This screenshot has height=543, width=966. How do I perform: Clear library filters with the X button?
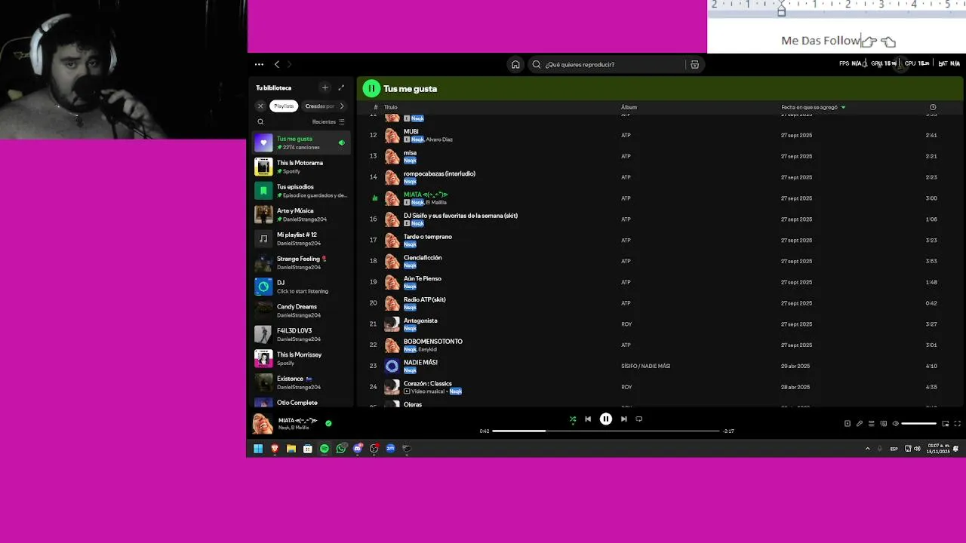pos(260,106)
